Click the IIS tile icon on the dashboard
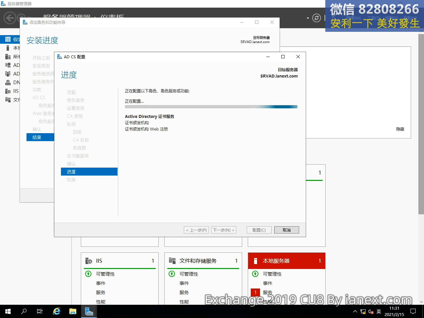This screenshot has height=318, width=424. click(88, 261)
